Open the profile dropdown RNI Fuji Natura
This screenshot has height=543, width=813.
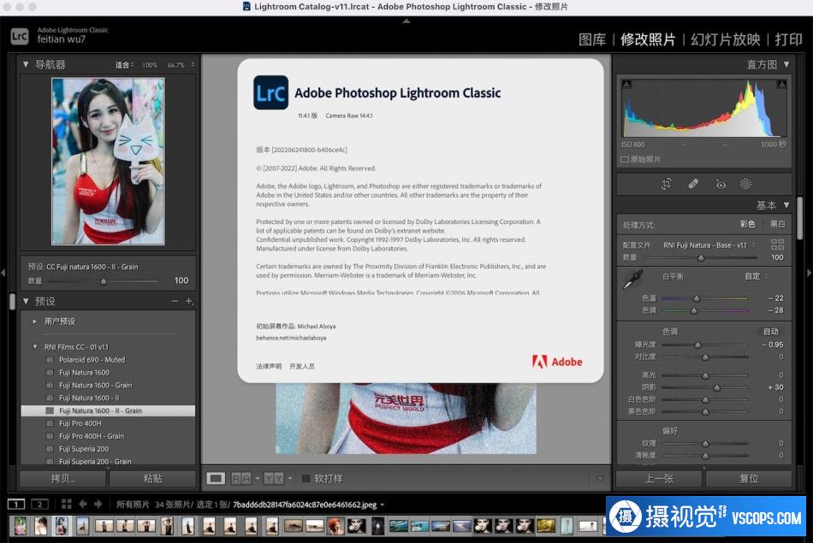[709, 245]
